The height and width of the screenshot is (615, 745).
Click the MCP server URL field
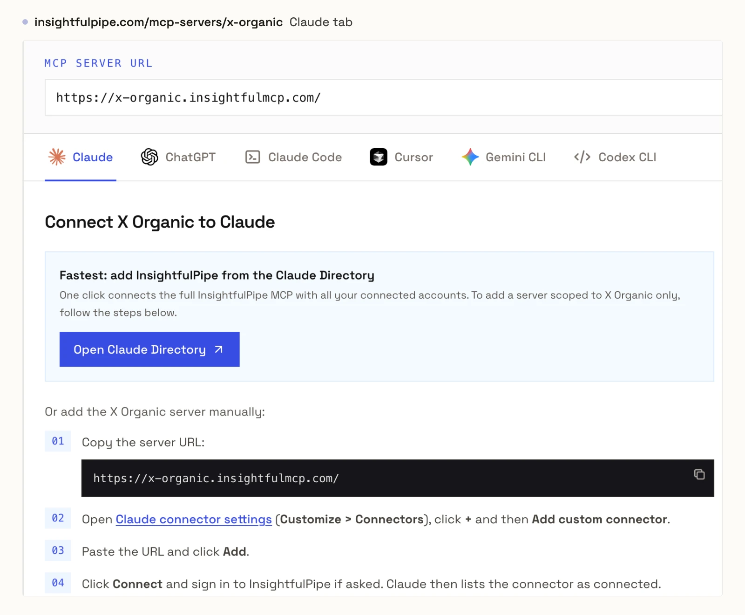pos(384,97)
